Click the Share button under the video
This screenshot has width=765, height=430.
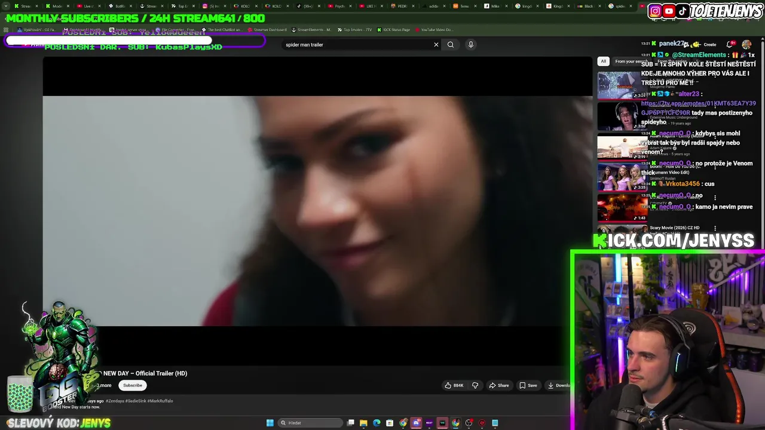coord(499,385)
